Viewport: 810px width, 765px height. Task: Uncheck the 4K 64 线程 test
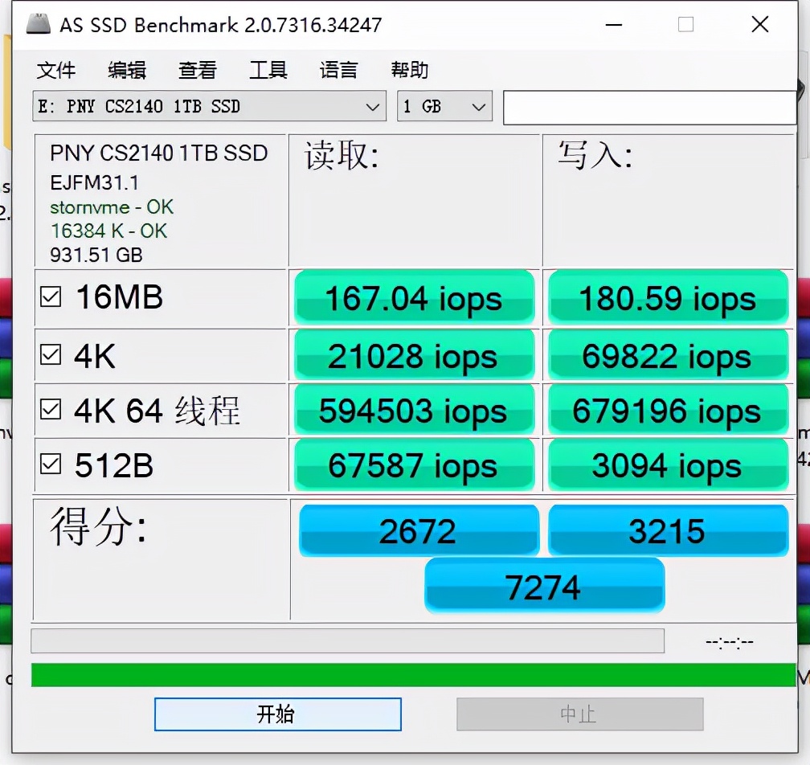[x=51, y=410]
